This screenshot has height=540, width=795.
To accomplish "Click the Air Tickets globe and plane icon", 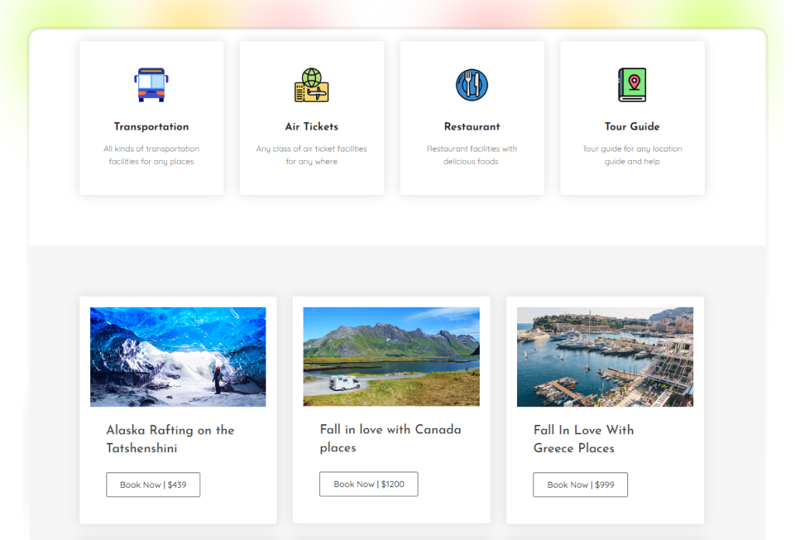I will point(311,85).
